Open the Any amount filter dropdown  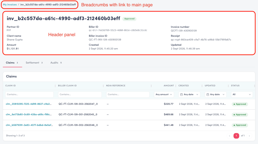click(x=164, y=94)
